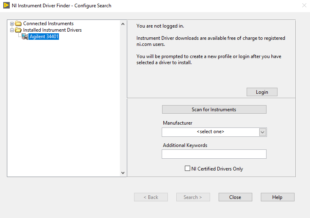310x218 pixels.
Task: Click the Installed Instrument Drivers folder icon
Action: (x=18, y=30)
